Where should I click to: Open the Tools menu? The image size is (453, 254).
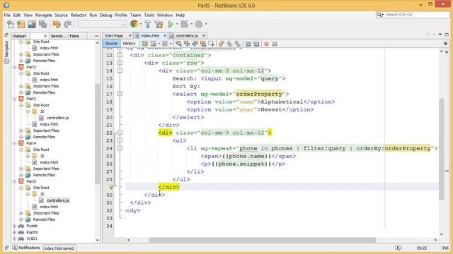point(149,15)
